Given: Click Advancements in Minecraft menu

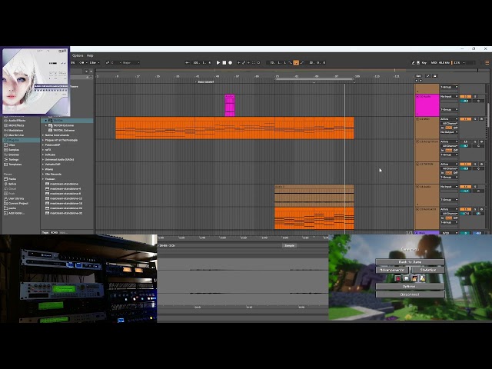Looking at the screenshot, I should (x=392, y=270).
